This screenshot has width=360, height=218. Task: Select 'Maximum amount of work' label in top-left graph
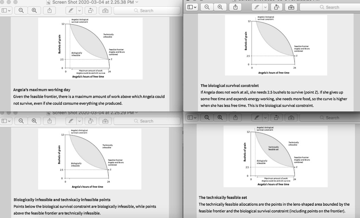pos(91,72)
